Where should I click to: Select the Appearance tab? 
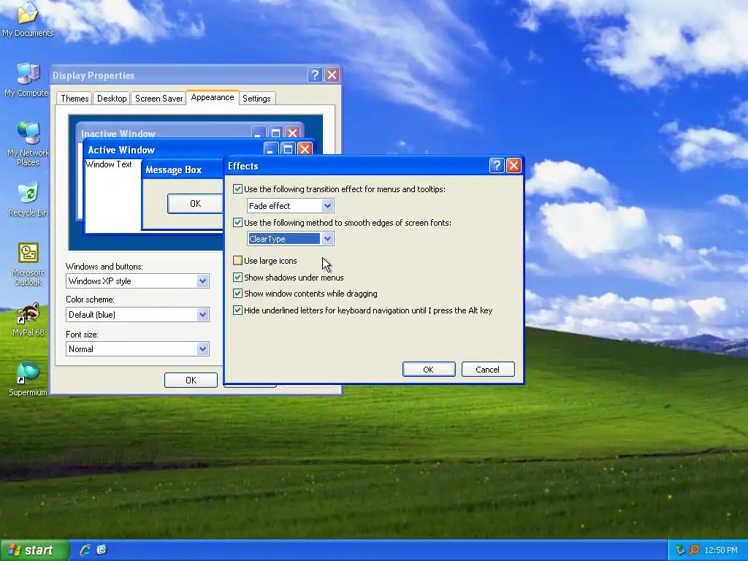(213, 97)
